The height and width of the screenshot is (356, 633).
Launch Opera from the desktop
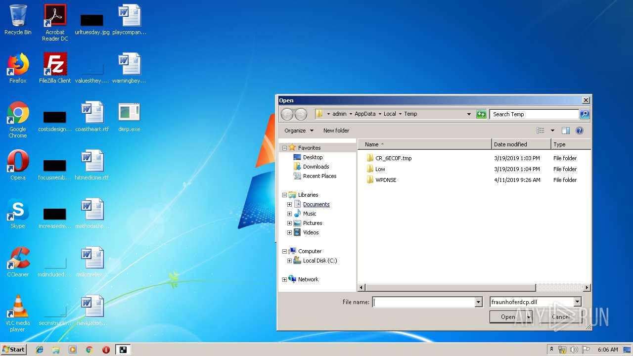tap(18, 165)
